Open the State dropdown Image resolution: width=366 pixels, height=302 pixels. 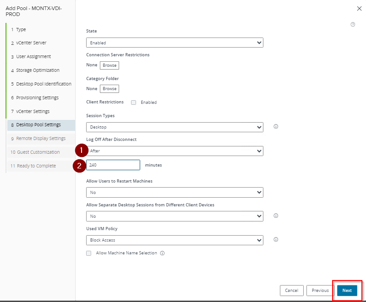(x=175, y=43)
